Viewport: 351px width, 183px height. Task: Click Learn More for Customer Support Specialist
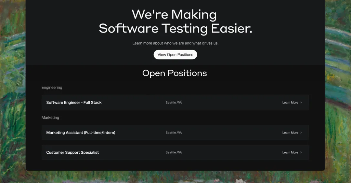pos(290,152)
